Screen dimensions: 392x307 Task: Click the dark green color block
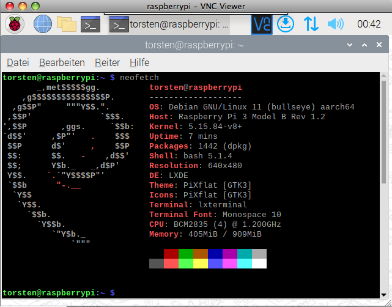point(186,254)
